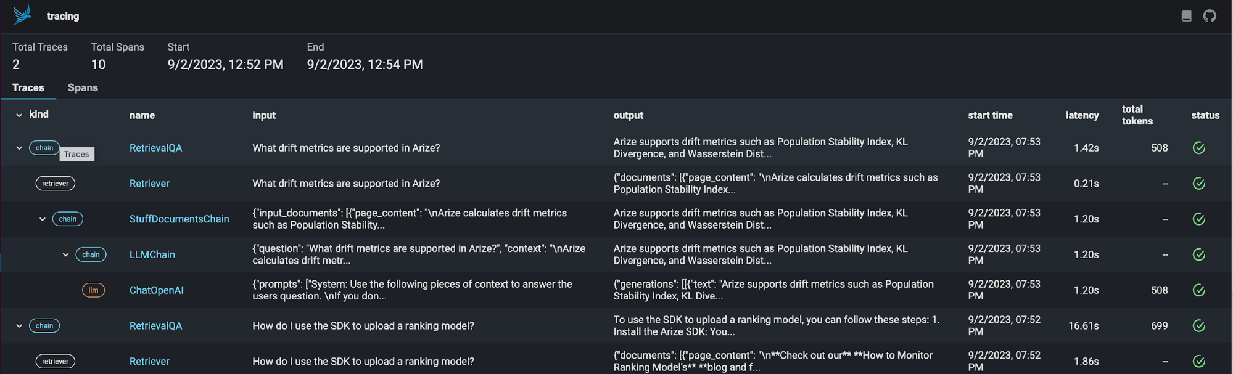Image resolution: width=1233 pixels, height=374 pixels.
Task: Click the name column header
Action: [x=142, y=115]
